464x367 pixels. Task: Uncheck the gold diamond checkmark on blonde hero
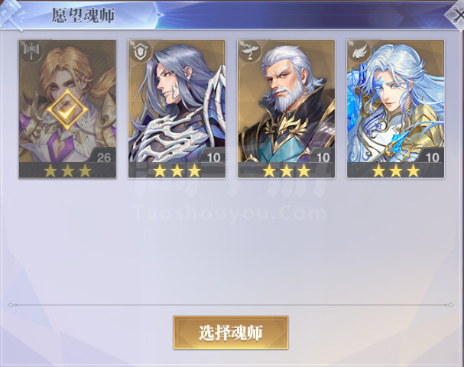point(67,110)
